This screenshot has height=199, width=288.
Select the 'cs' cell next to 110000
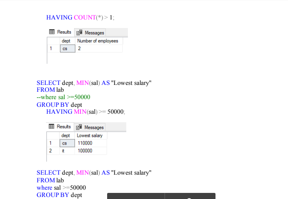[67, 143]
